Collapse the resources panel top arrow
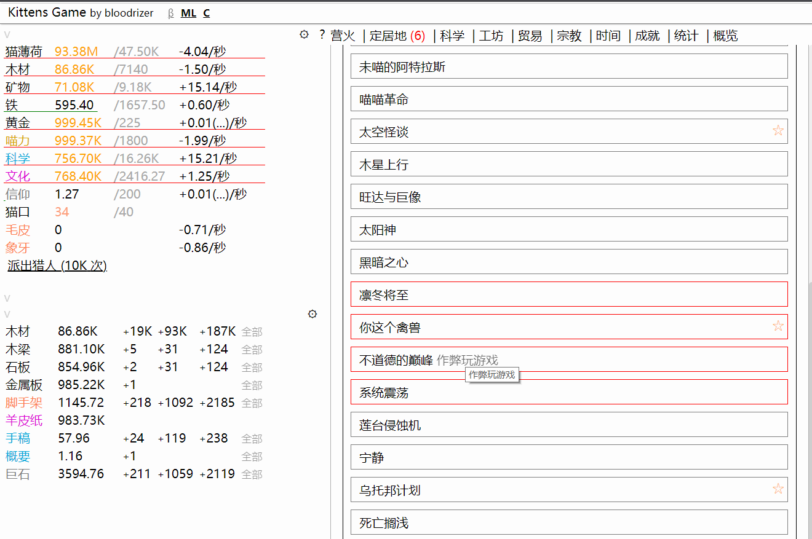 tap(7, 35)
